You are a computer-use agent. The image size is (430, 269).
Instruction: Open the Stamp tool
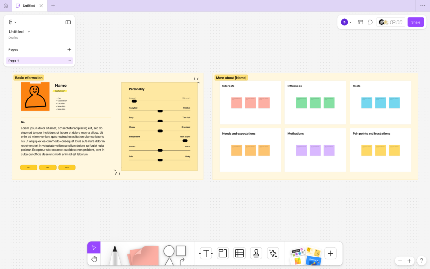click(256, 253)
